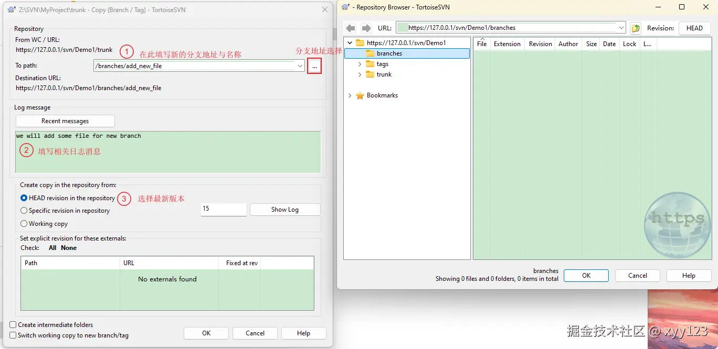Screen dimensions: 718x349
Task: Select HEAD revision in the repository
Action: click(24, 198)
